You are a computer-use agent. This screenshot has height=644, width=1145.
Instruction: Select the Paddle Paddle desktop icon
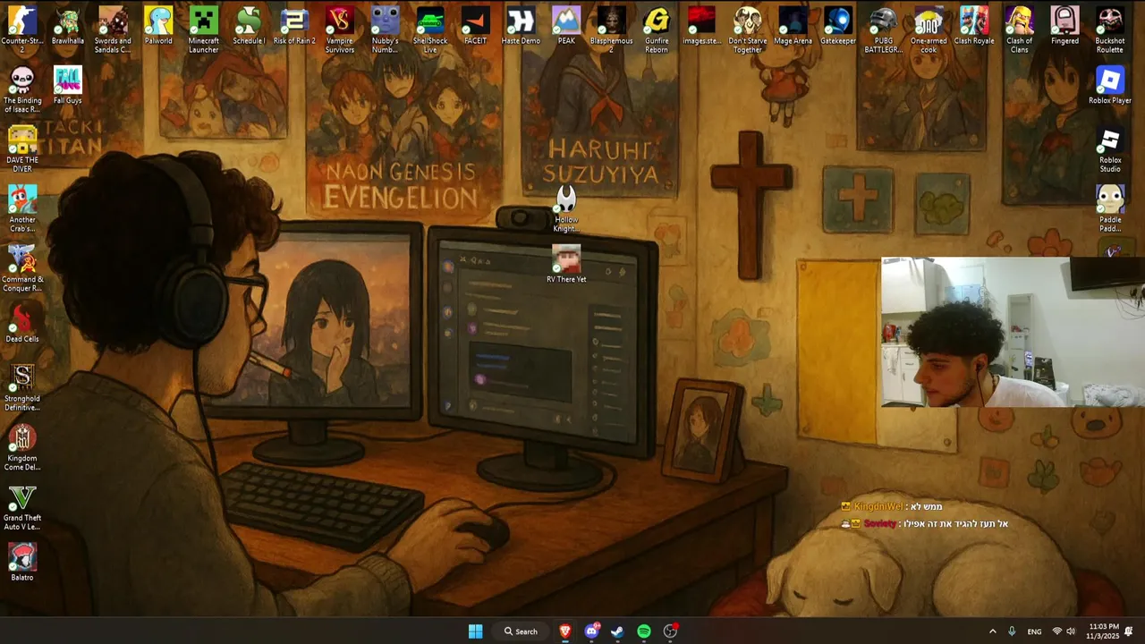coord(1110,208)
